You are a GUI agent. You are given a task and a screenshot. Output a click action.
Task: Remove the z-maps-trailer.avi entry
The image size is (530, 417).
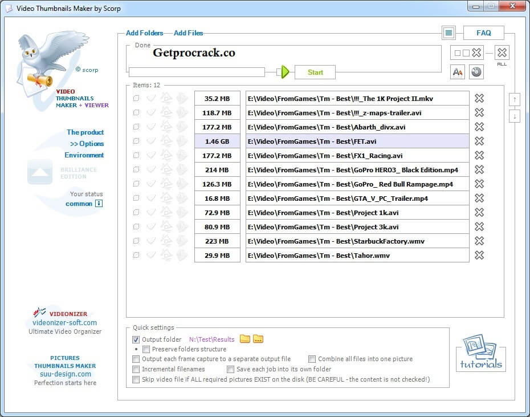479,112
